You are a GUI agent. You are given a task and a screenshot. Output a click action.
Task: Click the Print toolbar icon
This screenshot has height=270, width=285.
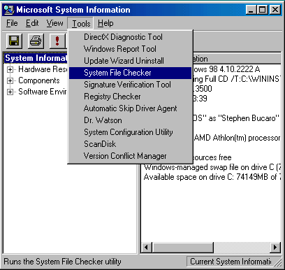(x=36, y=41)
